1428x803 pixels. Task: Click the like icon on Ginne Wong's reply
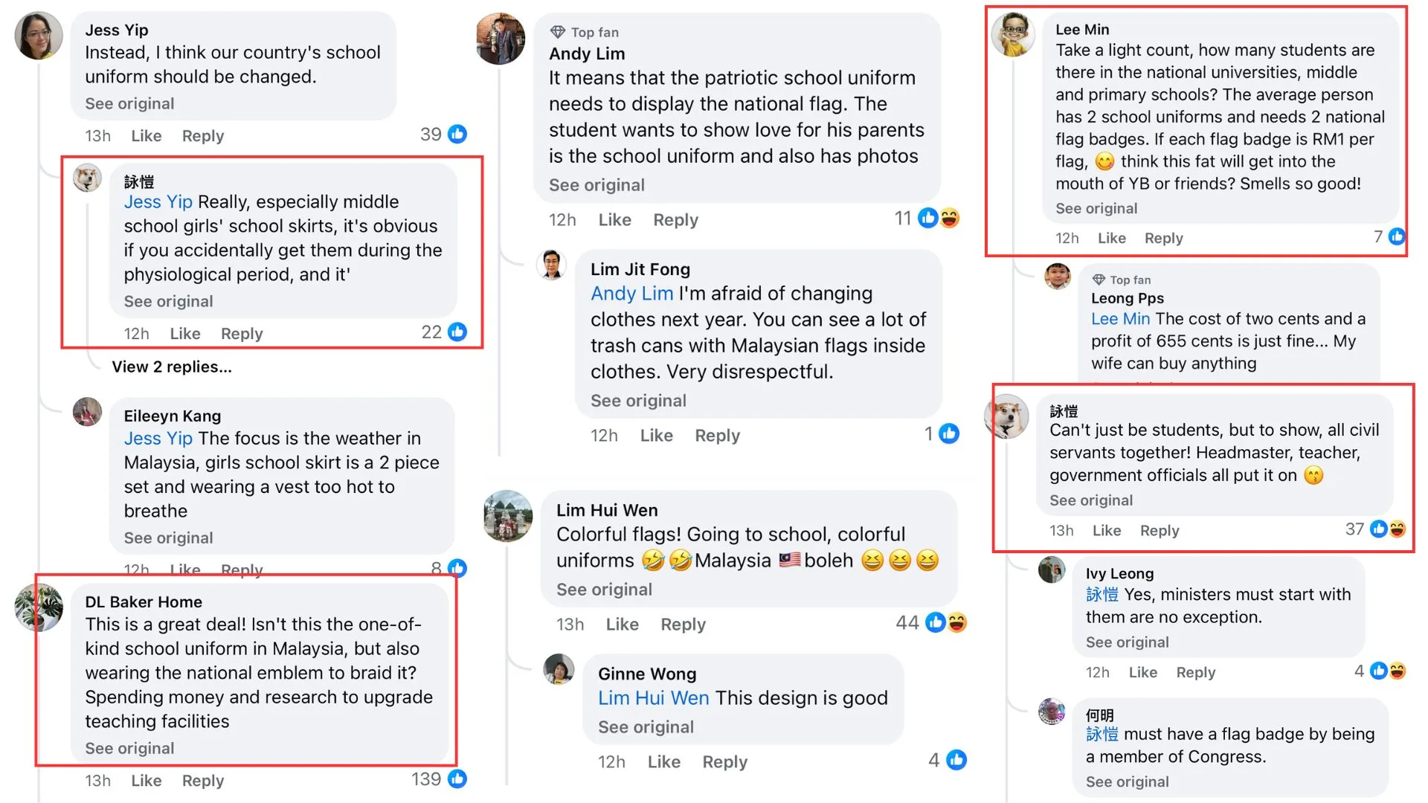pyautogui.click(x=956, y=760)
